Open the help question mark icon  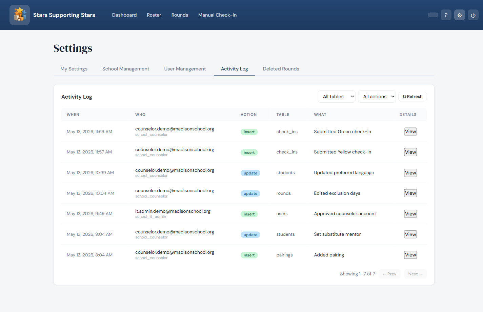click(446, 15)
